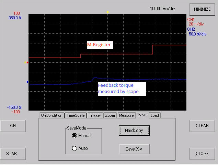Click the -150.0 % lower limit value
This screenshot has width=218, height=165.
point(14,107)
